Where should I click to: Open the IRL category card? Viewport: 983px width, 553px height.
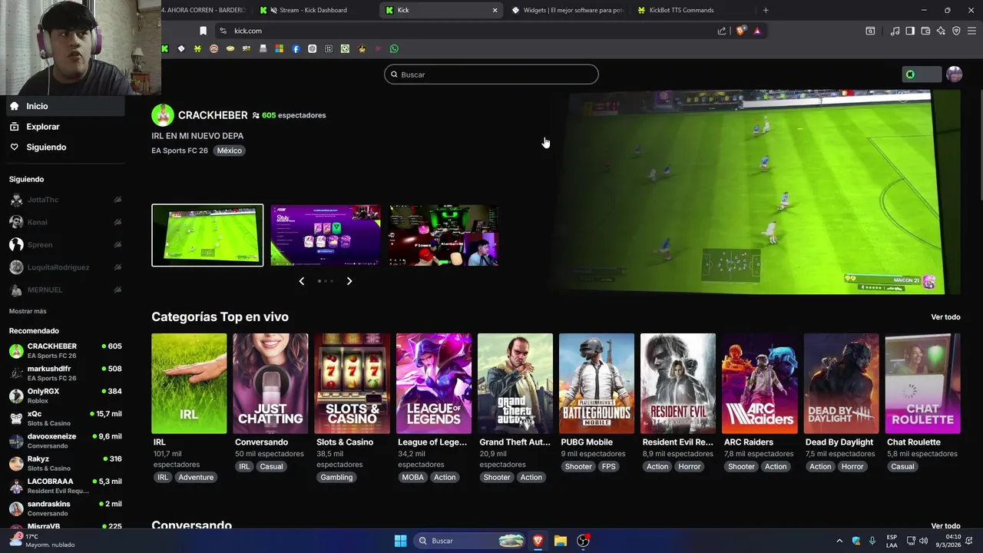tap(189, 383)
